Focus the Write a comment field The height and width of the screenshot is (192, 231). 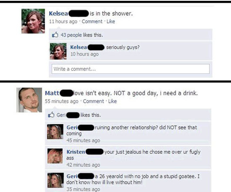pos(131,69)
